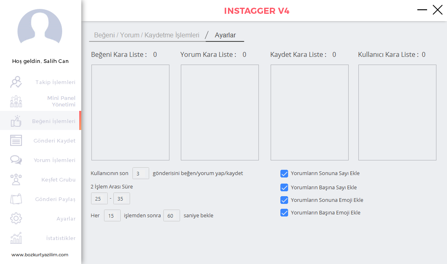
Task: Click the speech bubble Yorum İşlemleri icon
Action: (16, 160)
